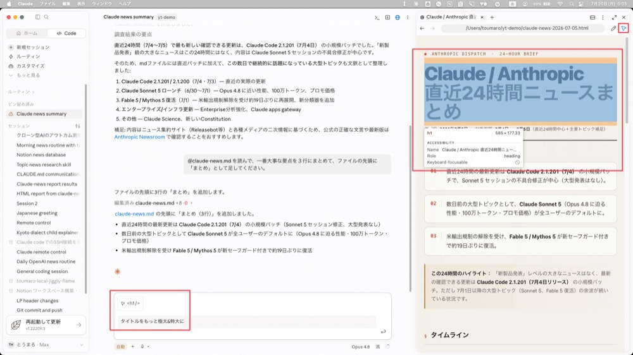
Task: Expand preview pane to full size
Action: click(614, 17)
